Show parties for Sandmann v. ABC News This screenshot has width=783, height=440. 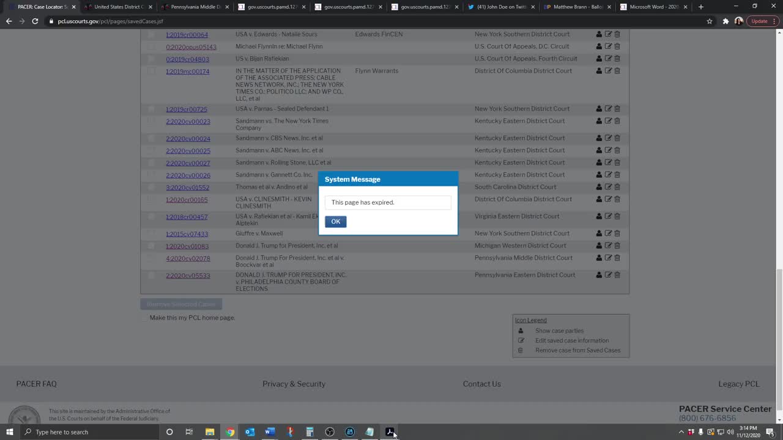(599, 150)
